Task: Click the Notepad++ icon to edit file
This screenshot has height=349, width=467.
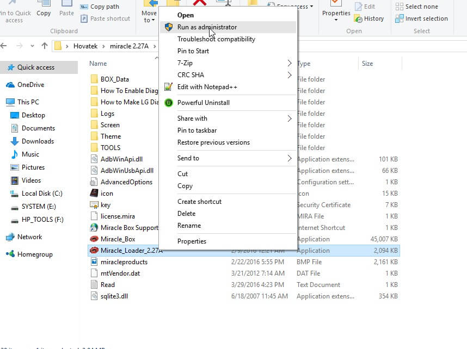Action: pyautogui.click(x=167, y=87)
